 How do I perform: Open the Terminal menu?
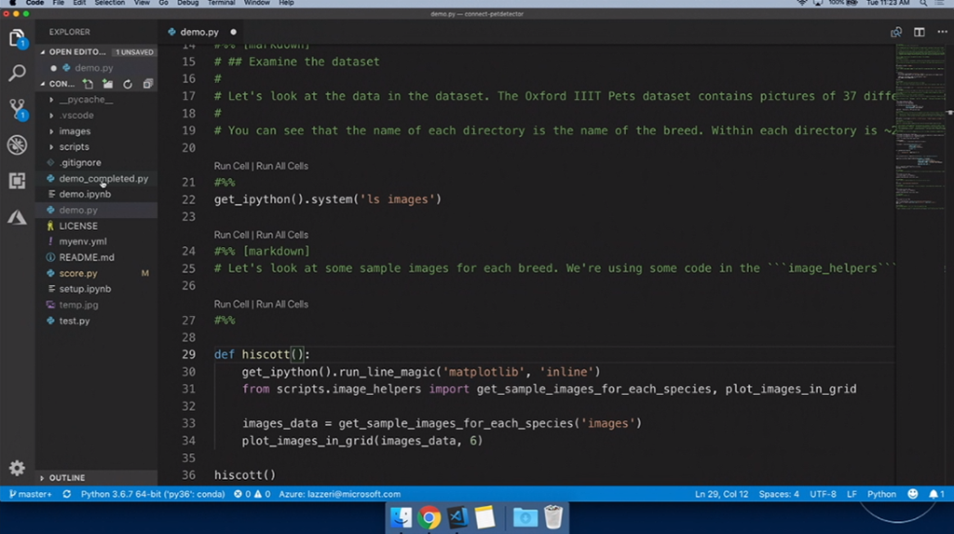(x=221, y=4)
